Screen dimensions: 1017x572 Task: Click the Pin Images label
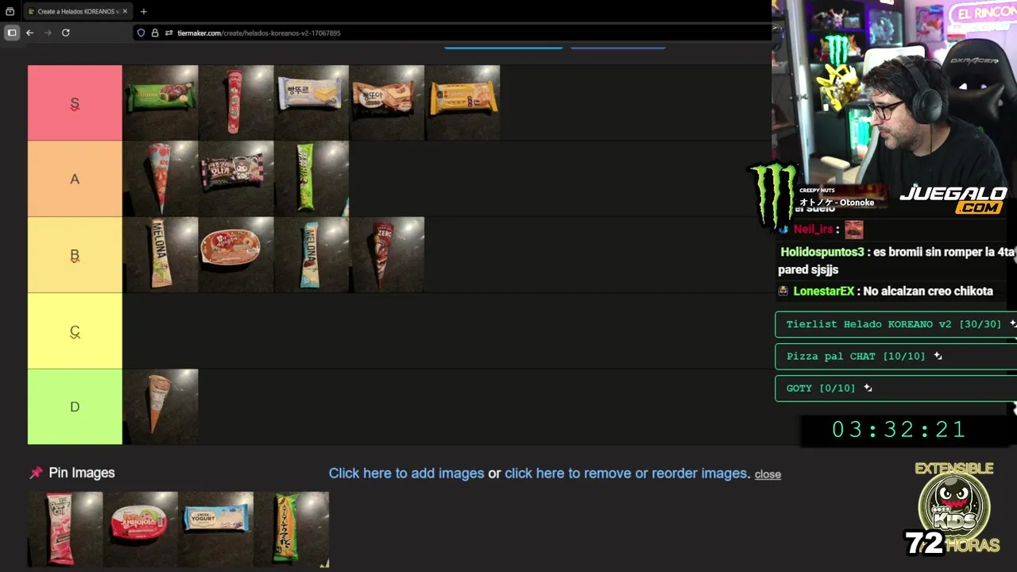[82, 473]
